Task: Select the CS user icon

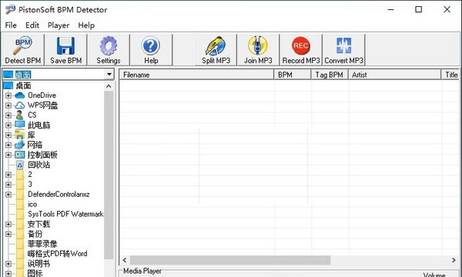Action: pyautogui.click(x=20, y=115)
